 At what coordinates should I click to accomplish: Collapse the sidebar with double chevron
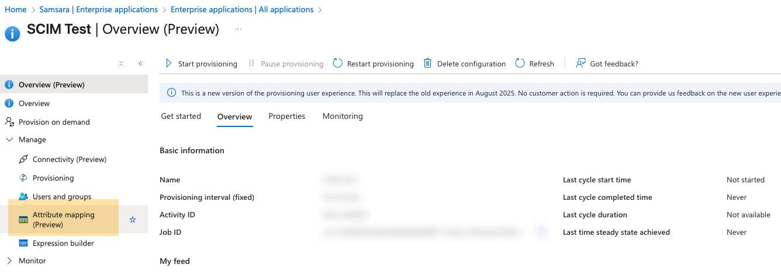click(x=141, y=64)
